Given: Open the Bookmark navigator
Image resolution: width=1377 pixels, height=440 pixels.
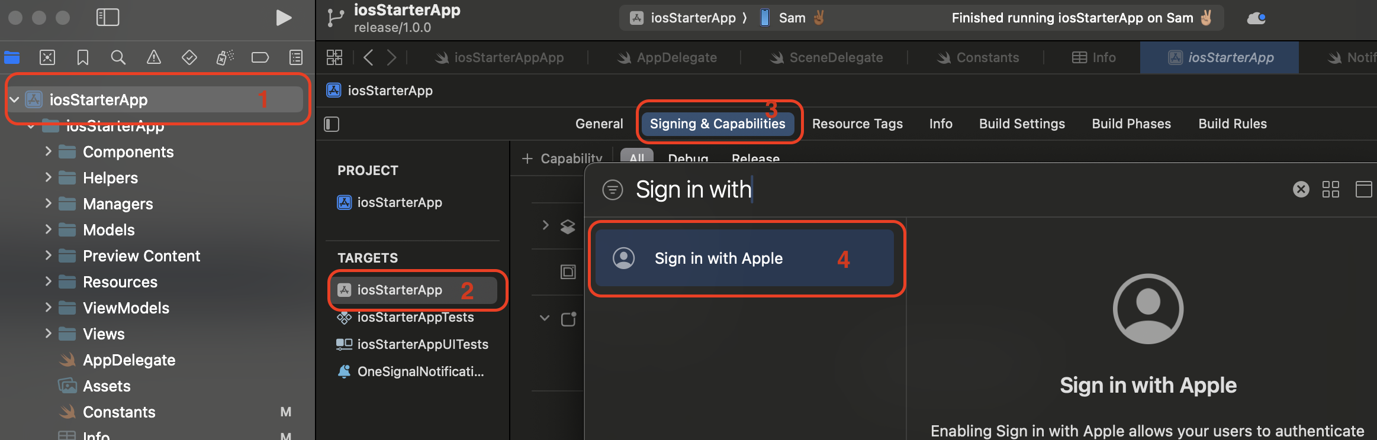Looking at the screenshot, I should click(83, 57).
